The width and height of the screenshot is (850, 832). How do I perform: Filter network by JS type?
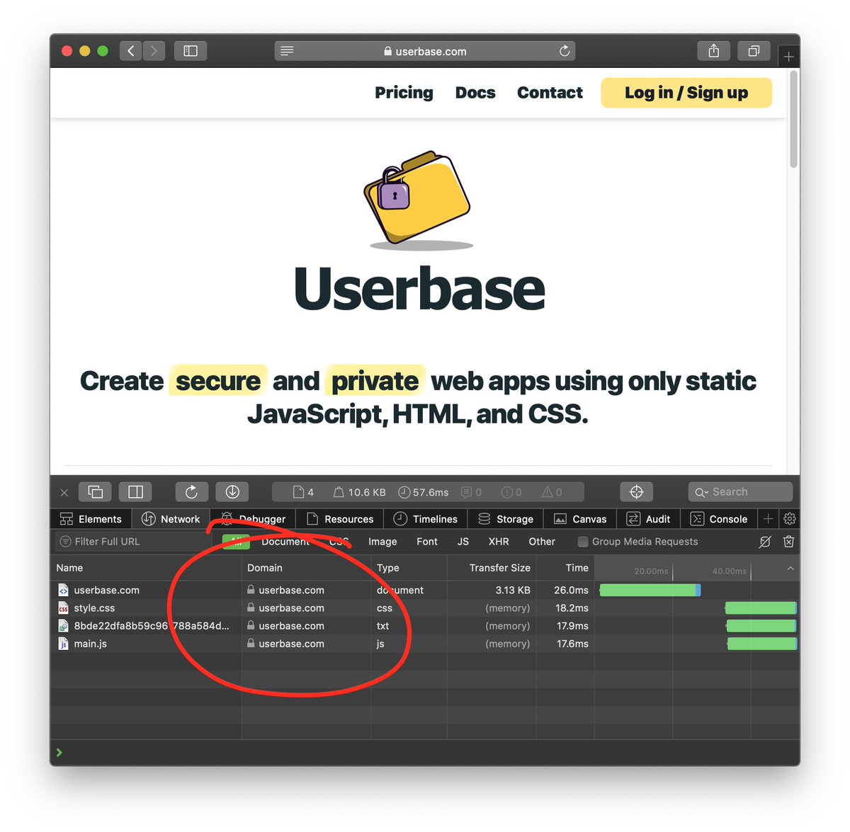click(x=463, y=542)
